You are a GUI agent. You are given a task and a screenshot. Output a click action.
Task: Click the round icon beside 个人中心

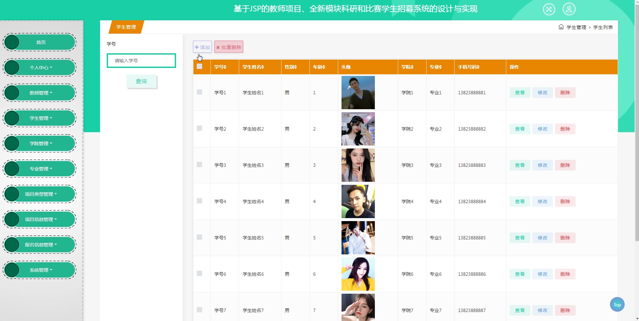point(12,68)
